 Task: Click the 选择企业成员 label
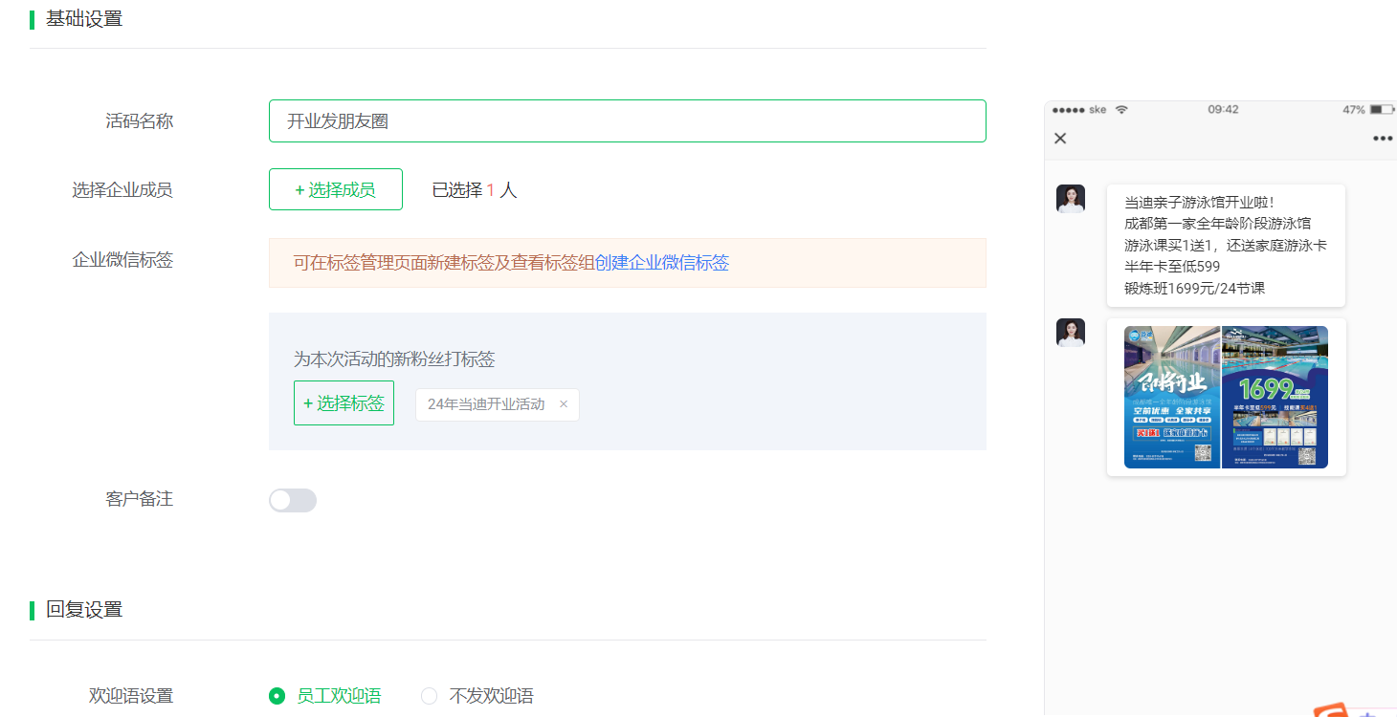tap(122, 190)
